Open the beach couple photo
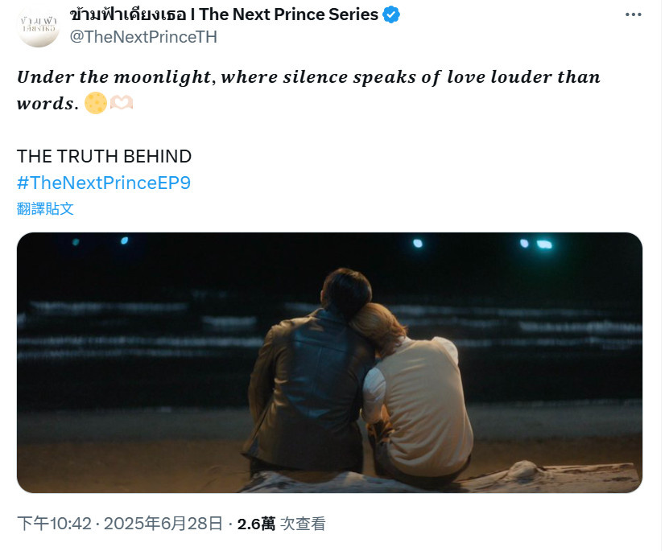 pyautogui.click(x=329, y=363)
